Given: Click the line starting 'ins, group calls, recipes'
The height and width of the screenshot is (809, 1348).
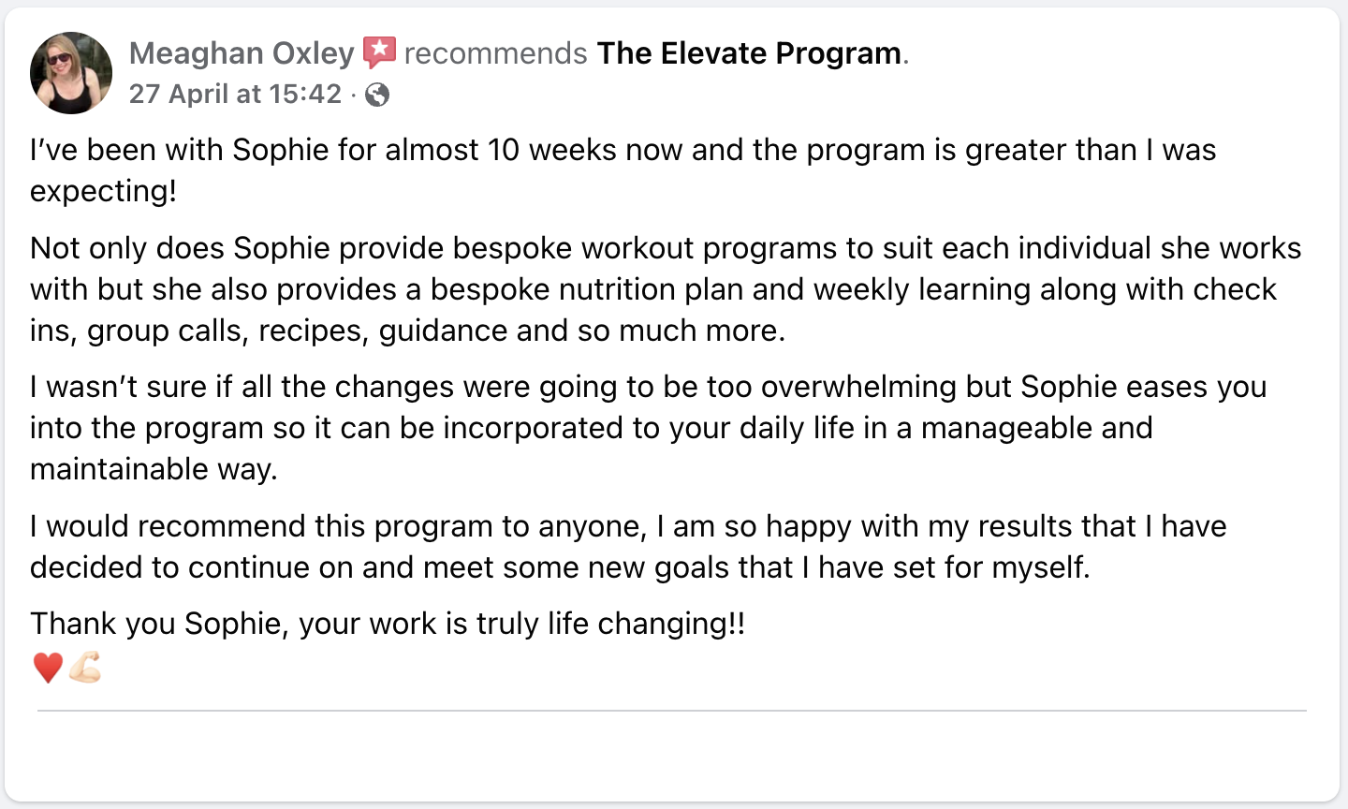Looking at the screenshot, I should (408, 331).
